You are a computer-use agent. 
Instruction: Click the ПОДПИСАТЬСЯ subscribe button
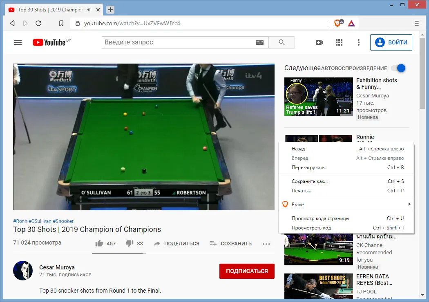pos(247,271)
